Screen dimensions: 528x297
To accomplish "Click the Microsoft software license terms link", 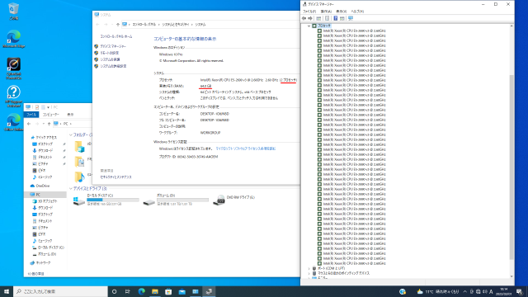I will pyautogui.click(x=246, y=148).
